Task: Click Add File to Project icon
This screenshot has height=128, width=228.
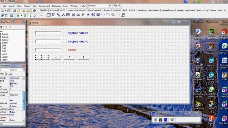Action: click(24, 11)
